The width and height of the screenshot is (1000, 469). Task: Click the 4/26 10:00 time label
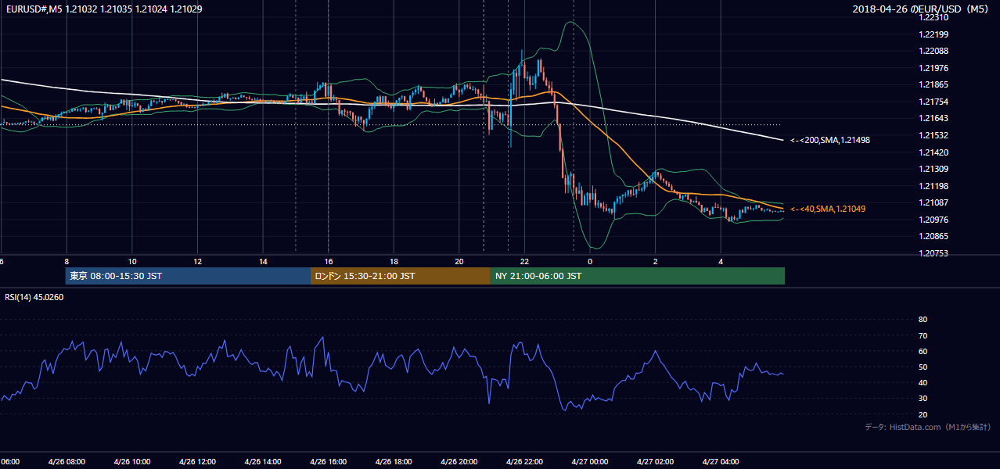[132, 462]
